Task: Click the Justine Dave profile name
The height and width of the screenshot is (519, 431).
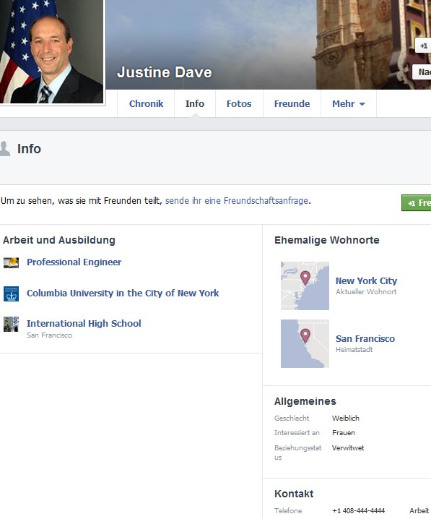Action: pyautogui.click(x=165, y=72)
